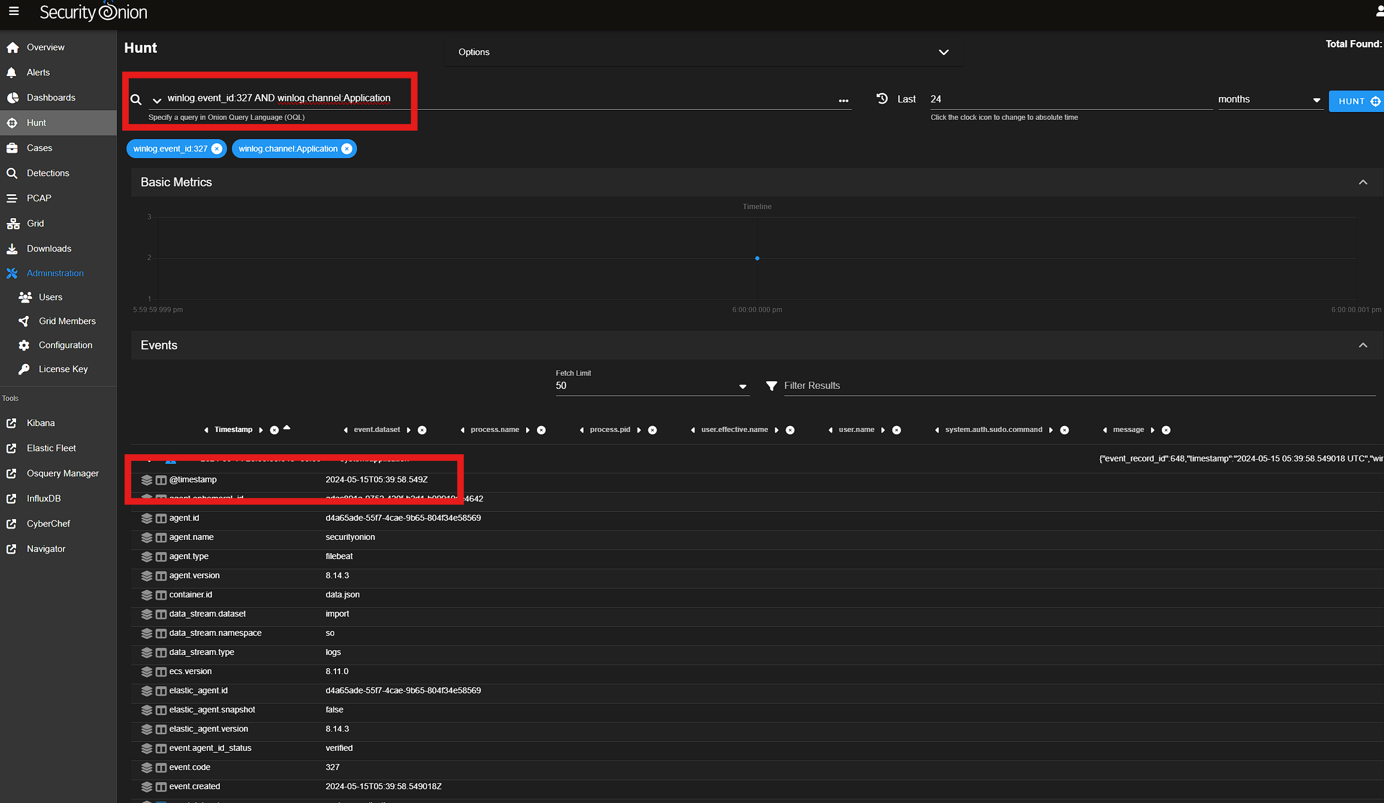Click the filter funnel icon beside Filter Results
This screenshot has height=803, width=1384.
click(772, 386)
